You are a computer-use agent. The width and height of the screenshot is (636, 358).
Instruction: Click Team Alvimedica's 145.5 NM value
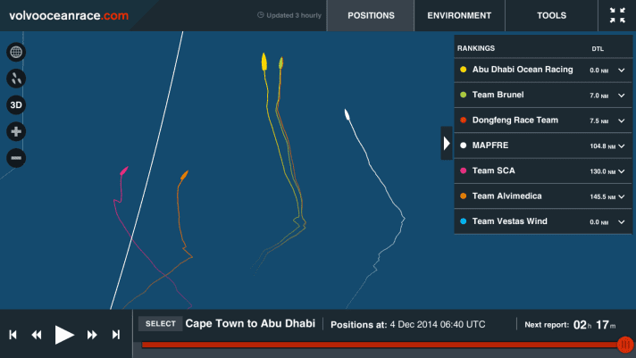[x=602, y=196]
